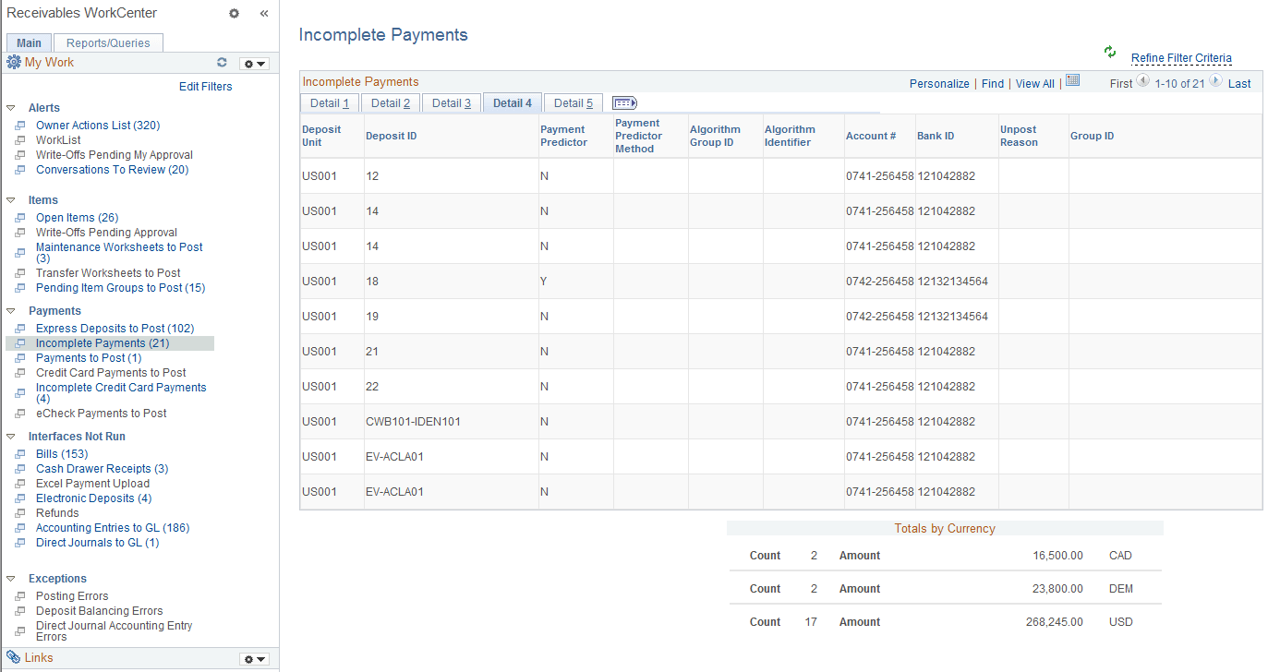Click the active Detail 4 tab
Viewport: 1268px width, 672px height.
click(512, 102)
